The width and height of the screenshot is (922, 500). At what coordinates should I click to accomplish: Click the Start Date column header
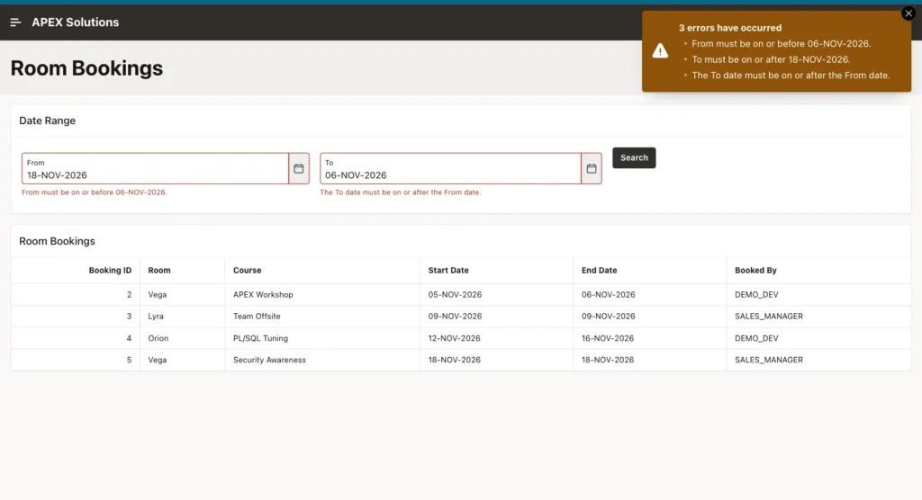coord(448,271)
